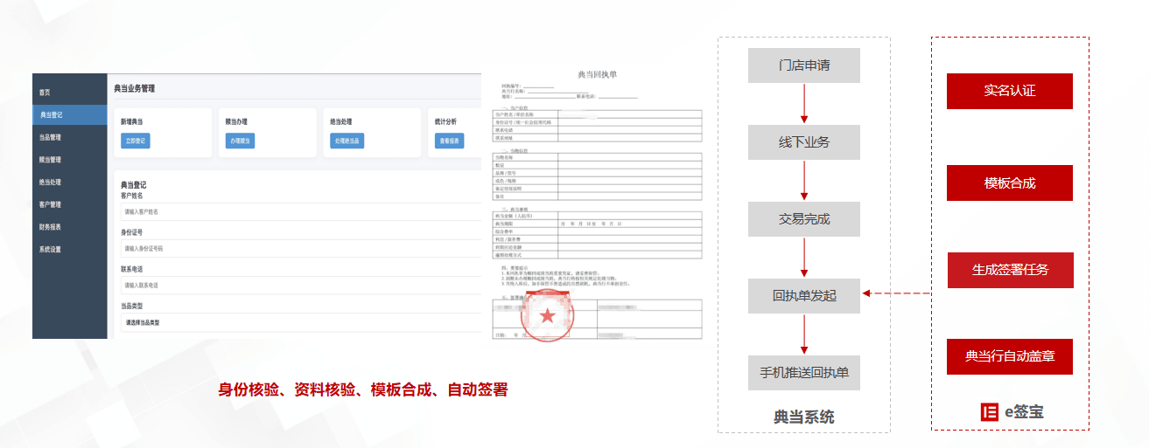Click the 绝当处理 card title above 处理绝当品

[341, 121]
